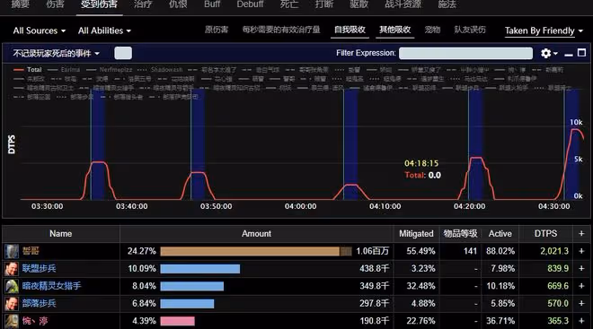Toggle 每秒需要的有效治疗量 option

(281, 30)
